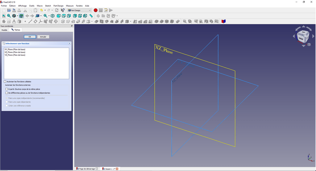
Task: Click the Print icon in toolbar
Action: tap(19, 10)
